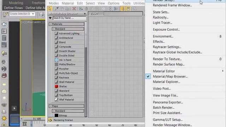Click the time slider 0 / 100 handle
The height and width of the screenshot is (127, 226).
pyautogui.click(x=37, y=119)
